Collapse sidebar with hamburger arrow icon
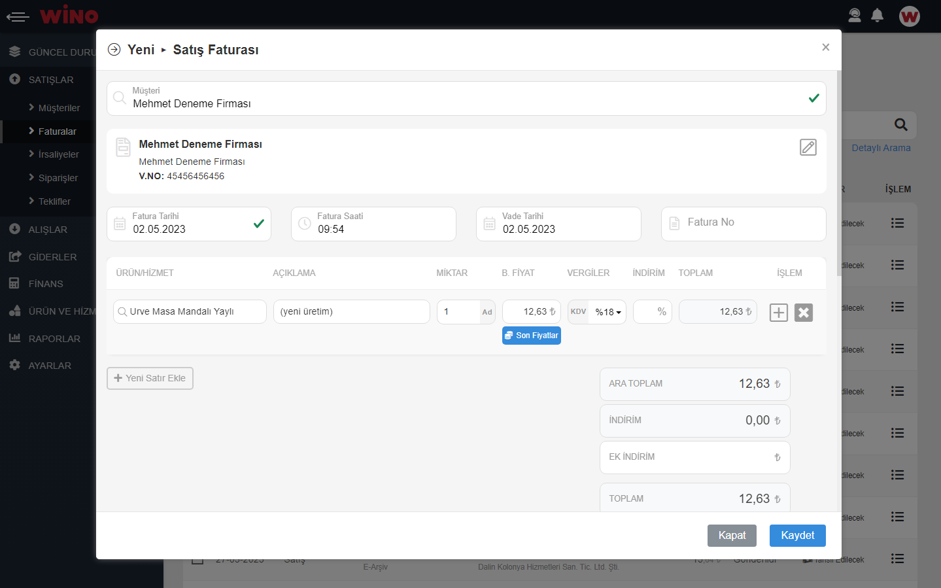This screenshot has width=941, height=588. coord(18,16)
